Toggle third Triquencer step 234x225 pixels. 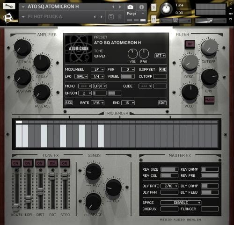[31, 136]
